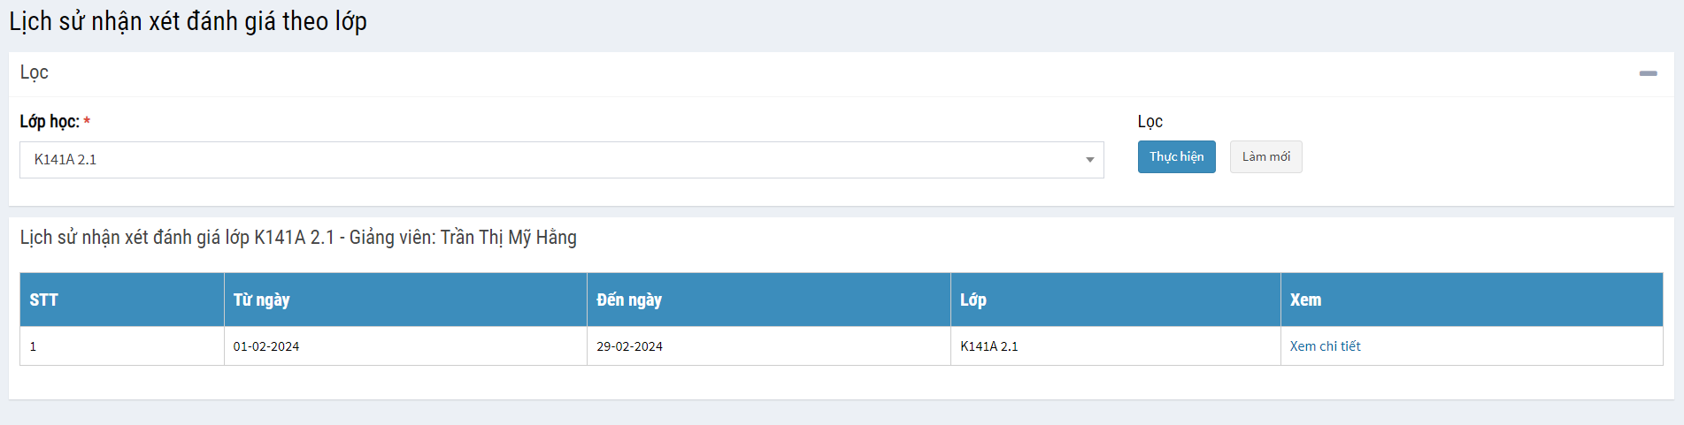Click the Lọc label above Thực hiện
The image size is (1684, 425).
coord(1150,122)
